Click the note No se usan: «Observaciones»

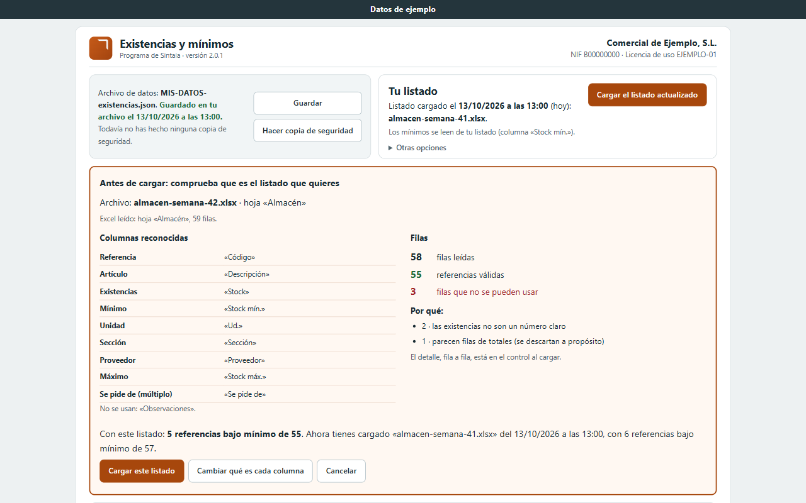point(147,409)
